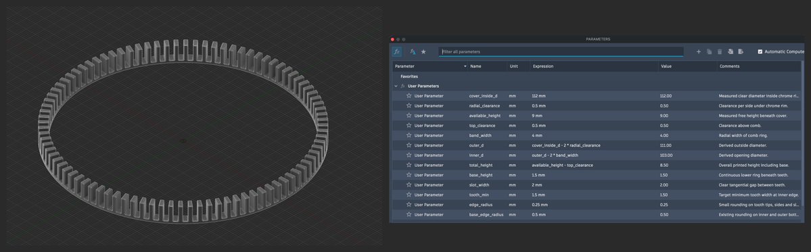
Task: Favorite the slot_width parameter star
Action: [409, 185]
